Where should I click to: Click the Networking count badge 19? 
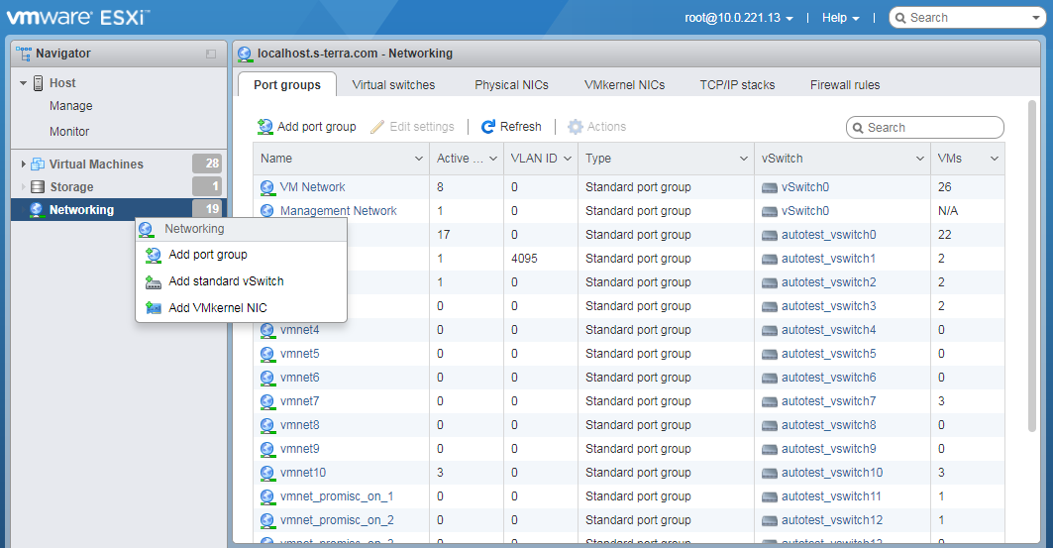click(207, 209)
